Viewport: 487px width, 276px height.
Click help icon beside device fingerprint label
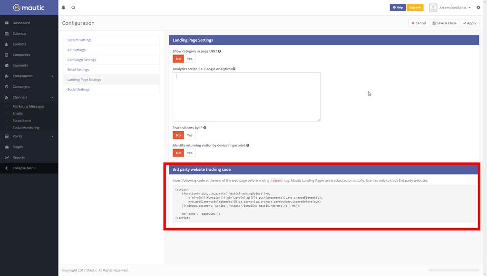(x=247, y=145)
